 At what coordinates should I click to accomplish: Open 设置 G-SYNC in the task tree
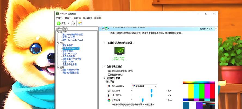pyautogui.click(x=68, y=62)
